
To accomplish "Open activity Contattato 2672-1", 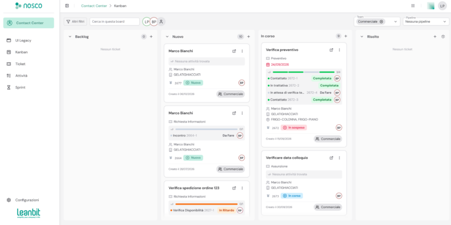I will (x=304, y=79).
